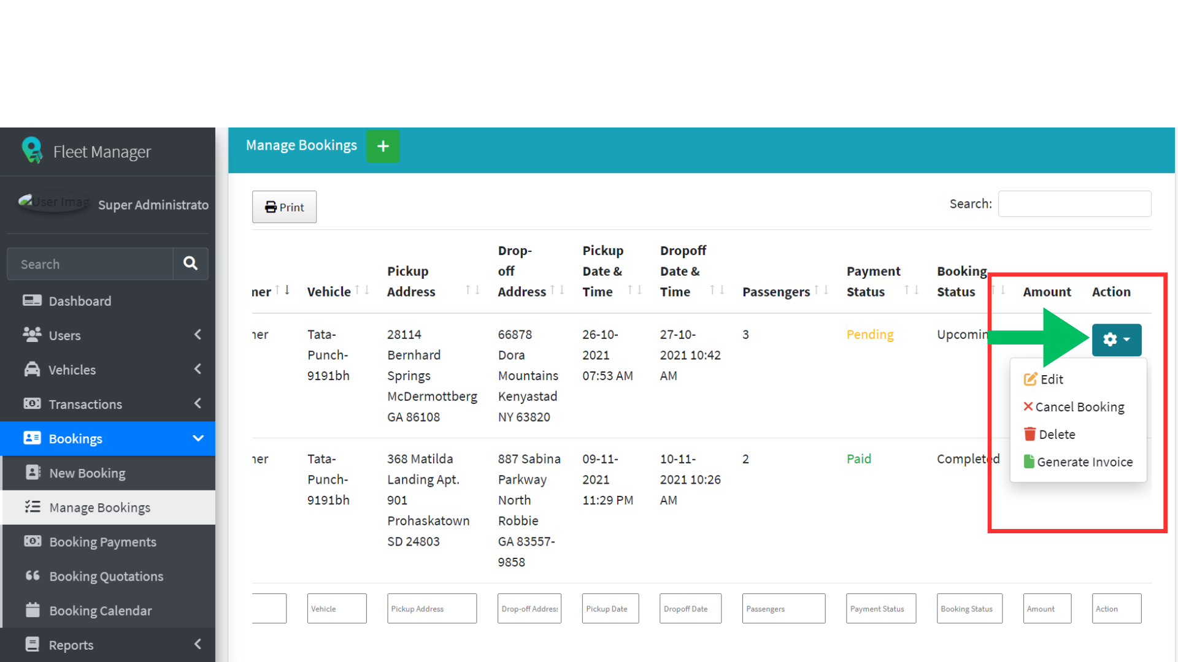The height and width of the screenshot is (662, 1178).
Task: Focus the Pickup Address filter field
Action: pos(432,609)
